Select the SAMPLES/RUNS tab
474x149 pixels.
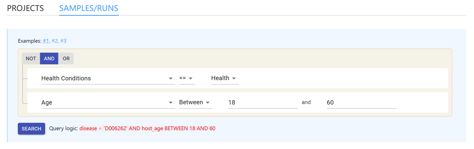click(89, 8)
